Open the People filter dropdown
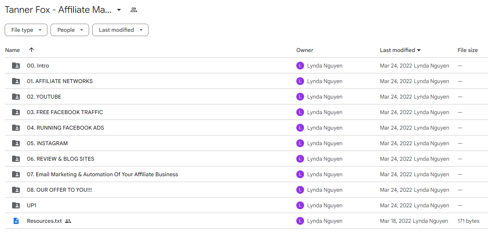Viewport: 488px width, 236px height. pos(70,30)
